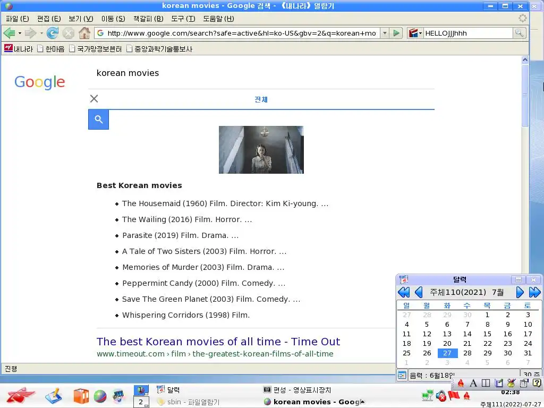
Task: Open the back button history dropdown arrow
Action: (20, 33)
